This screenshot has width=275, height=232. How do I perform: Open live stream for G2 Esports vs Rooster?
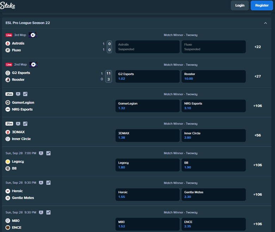coord(33,65)
